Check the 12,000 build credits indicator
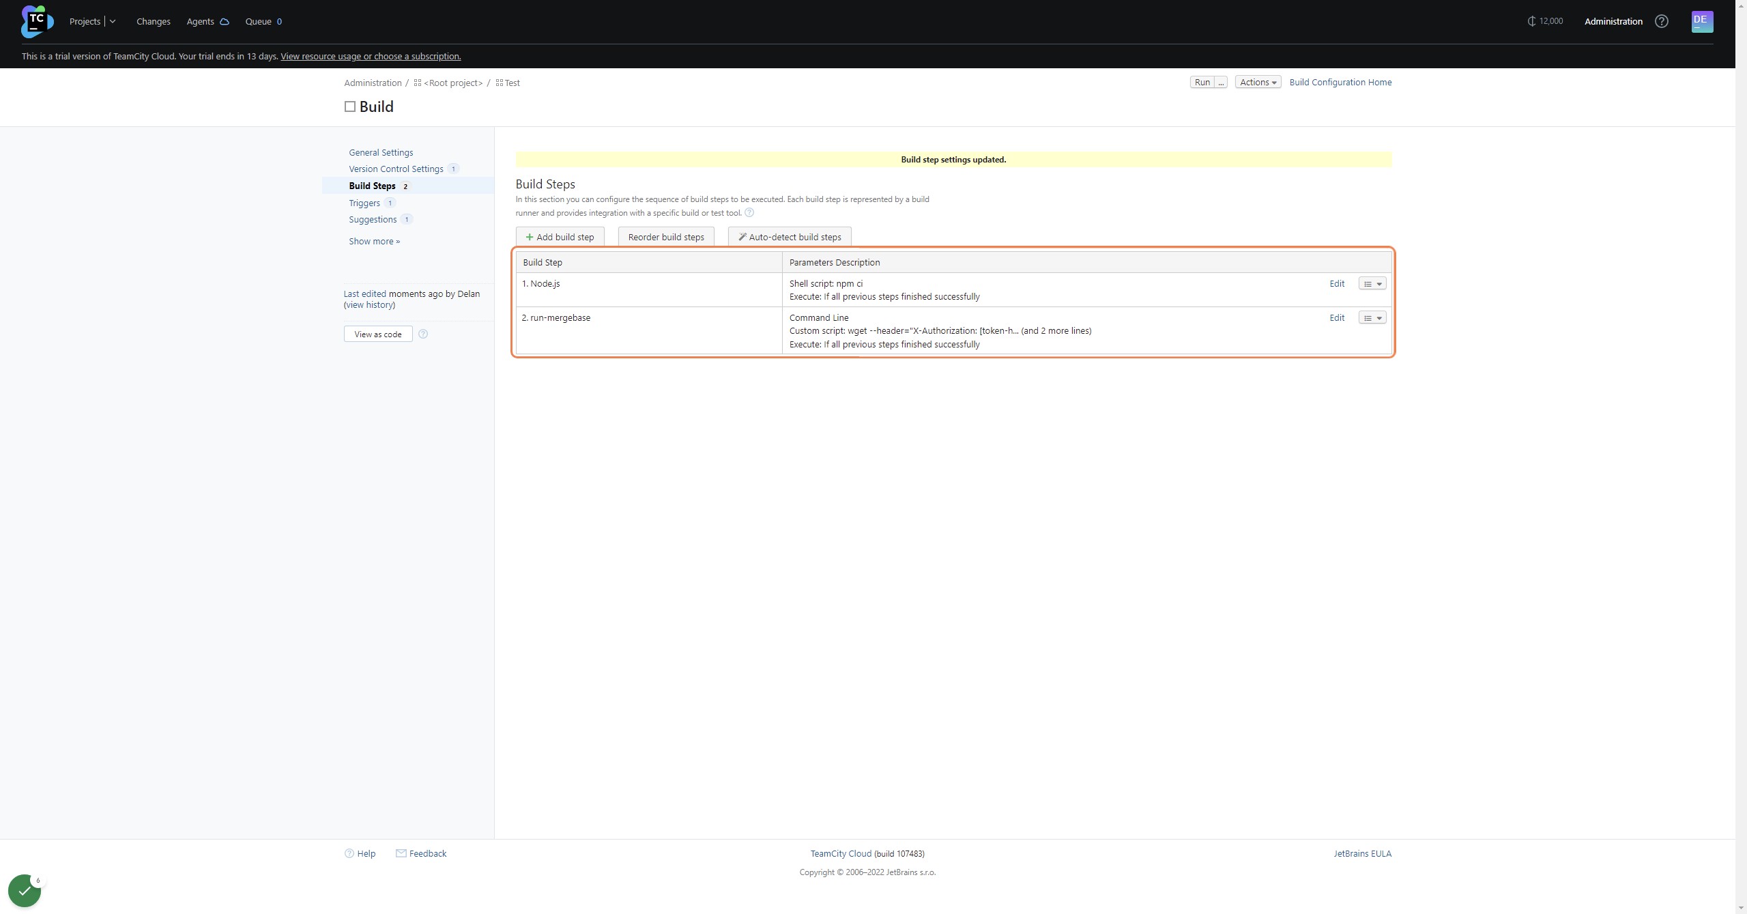This screenshot has width=1747, height=914. 1545,21
